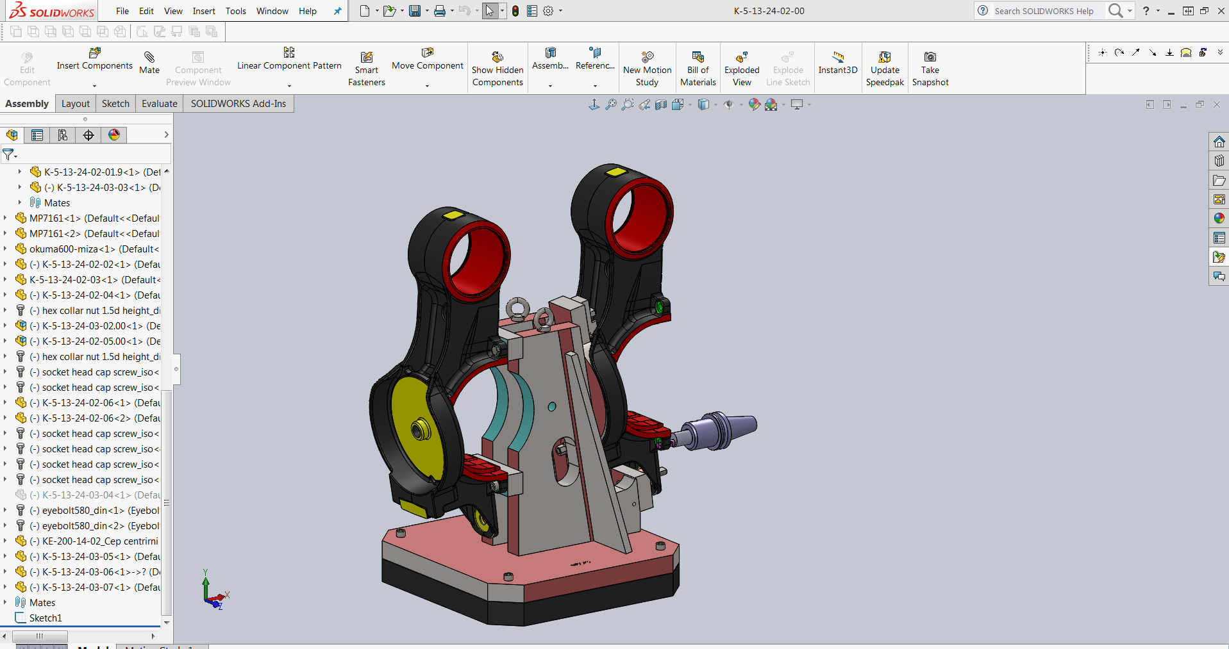Screen dimensions: 1229x649
Task: Create an Exploded View
Action: [742, 69]
